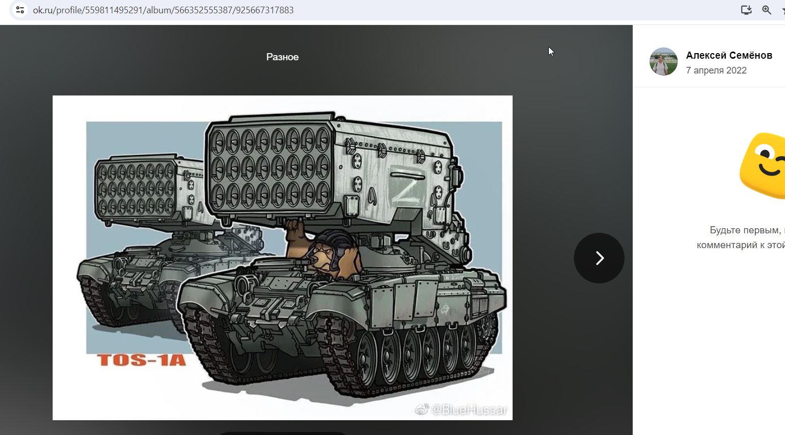Open the Разное album title
The width and height of the screenshot is (785, 435).
[x=282, y=57]
